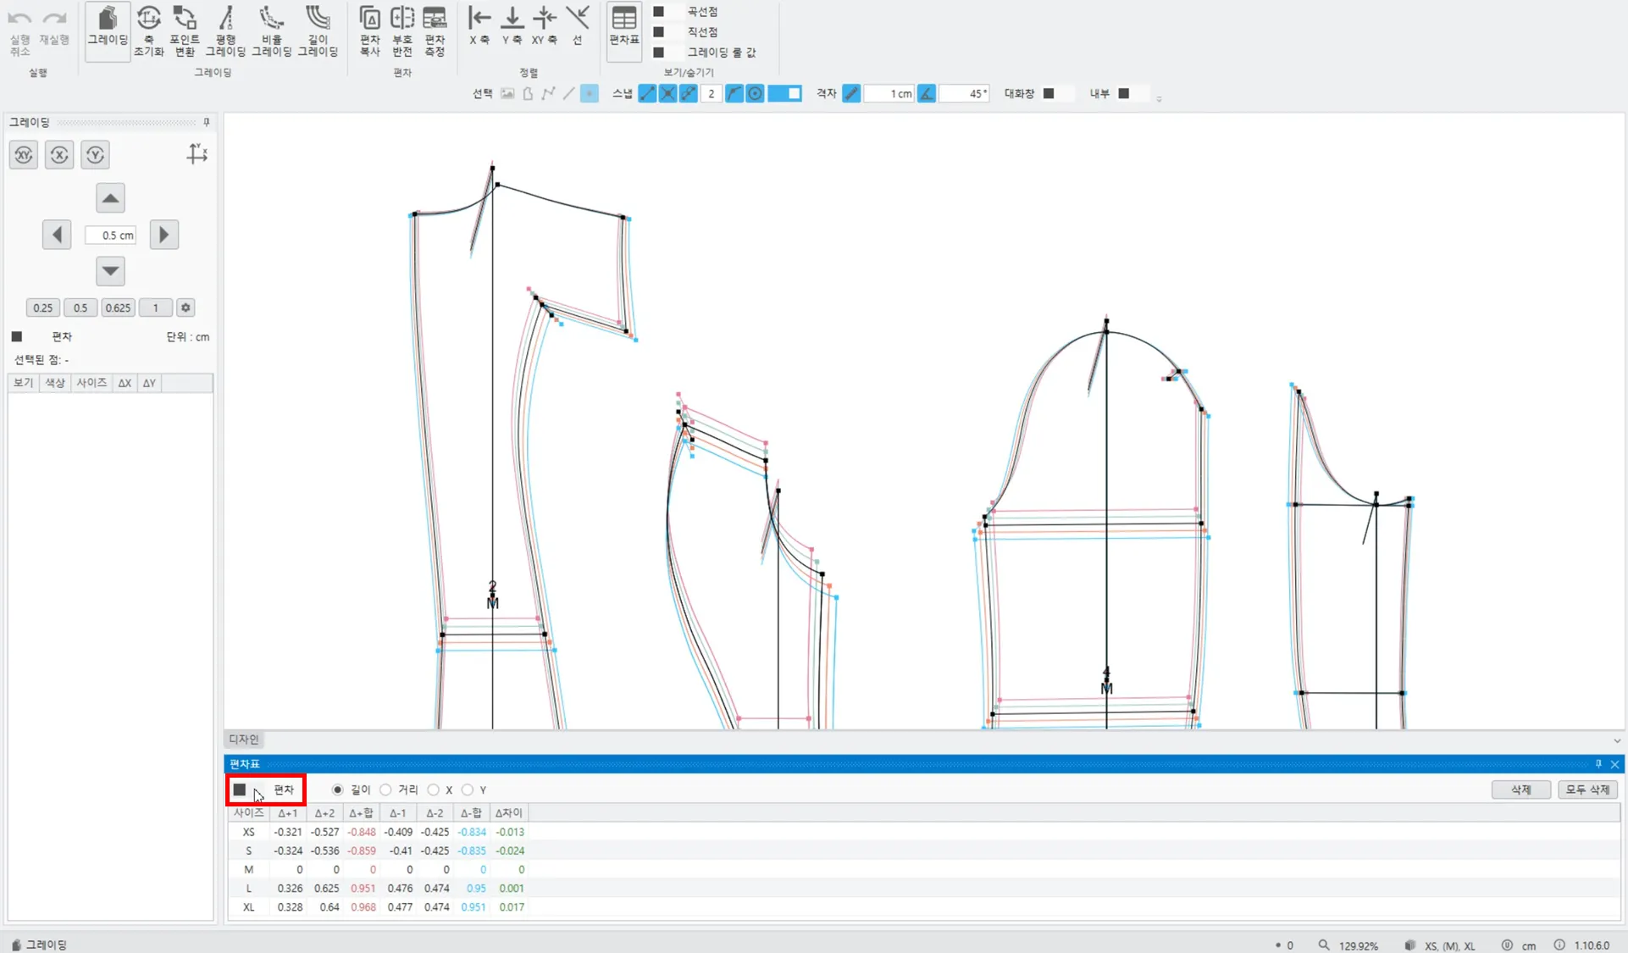
Task: Toggle the blue snap on/off switch
Action: click(784, 93)
